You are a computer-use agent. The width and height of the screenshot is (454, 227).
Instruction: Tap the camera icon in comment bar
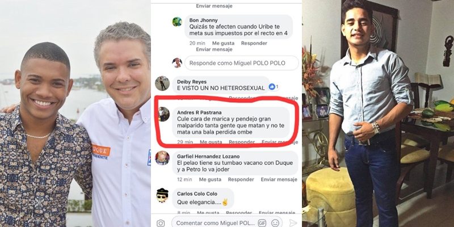pyautogui.click(x=161, y=223)
